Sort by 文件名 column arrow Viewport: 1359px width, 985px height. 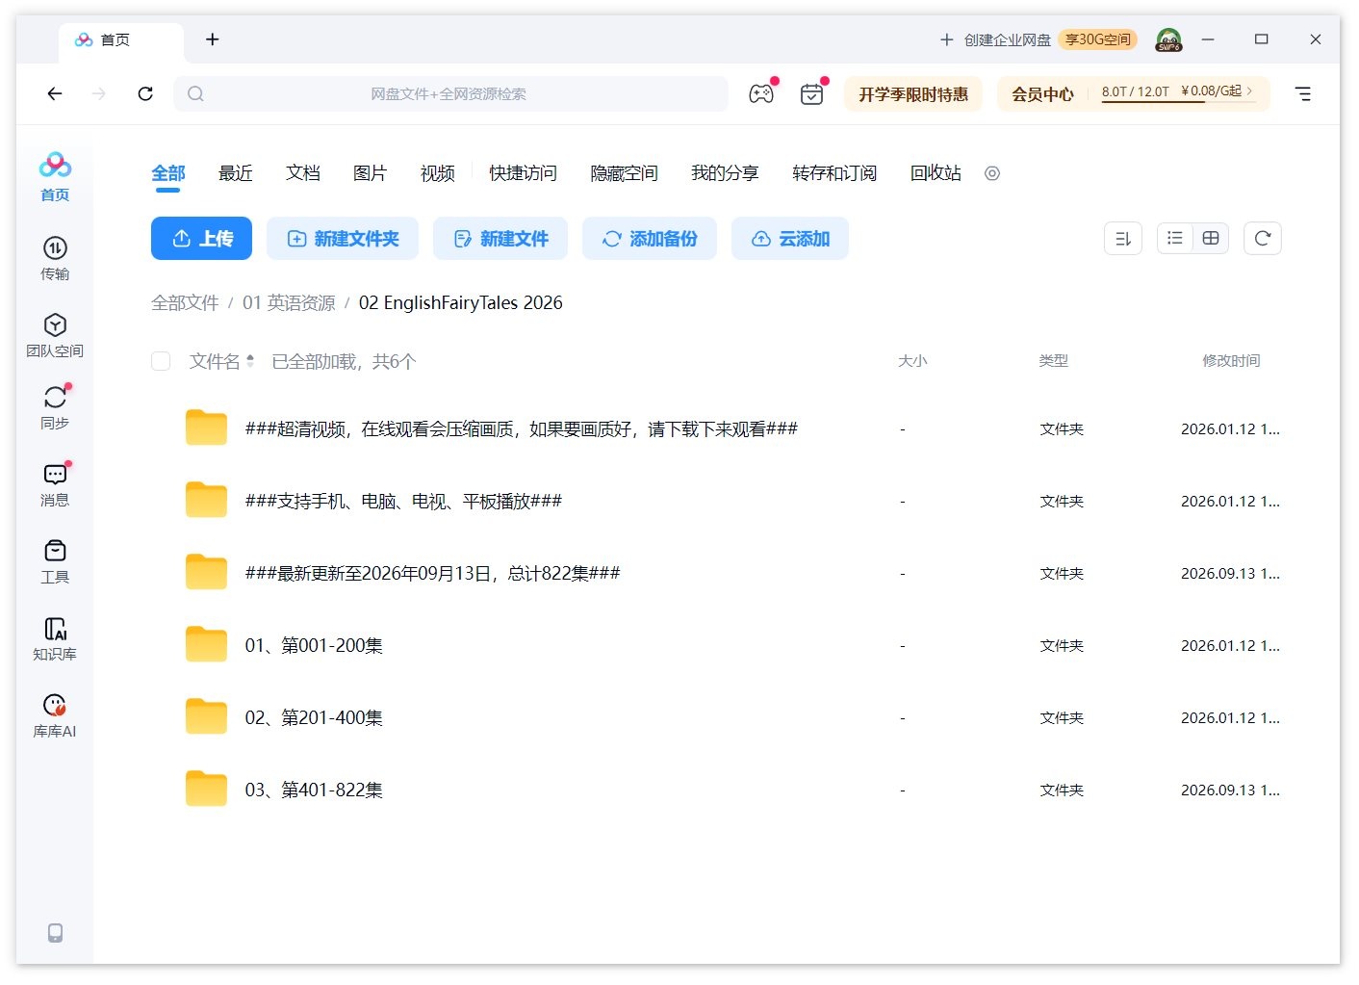250,361
